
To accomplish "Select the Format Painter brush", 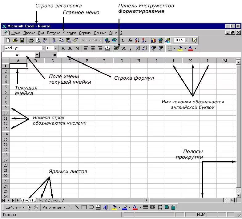I will (75, 40).
